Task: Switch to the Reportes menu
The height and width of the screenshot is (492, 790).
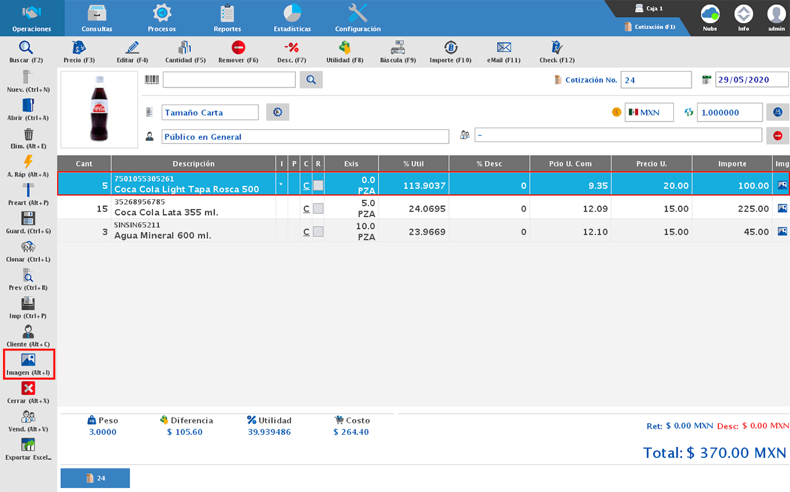Action: [x=227, y=18]
